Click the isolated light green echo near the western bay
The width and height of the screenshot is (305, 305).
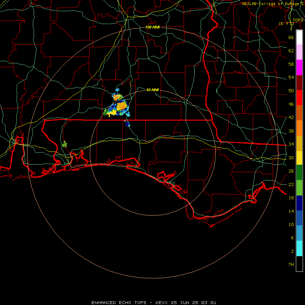coord(65,144)
